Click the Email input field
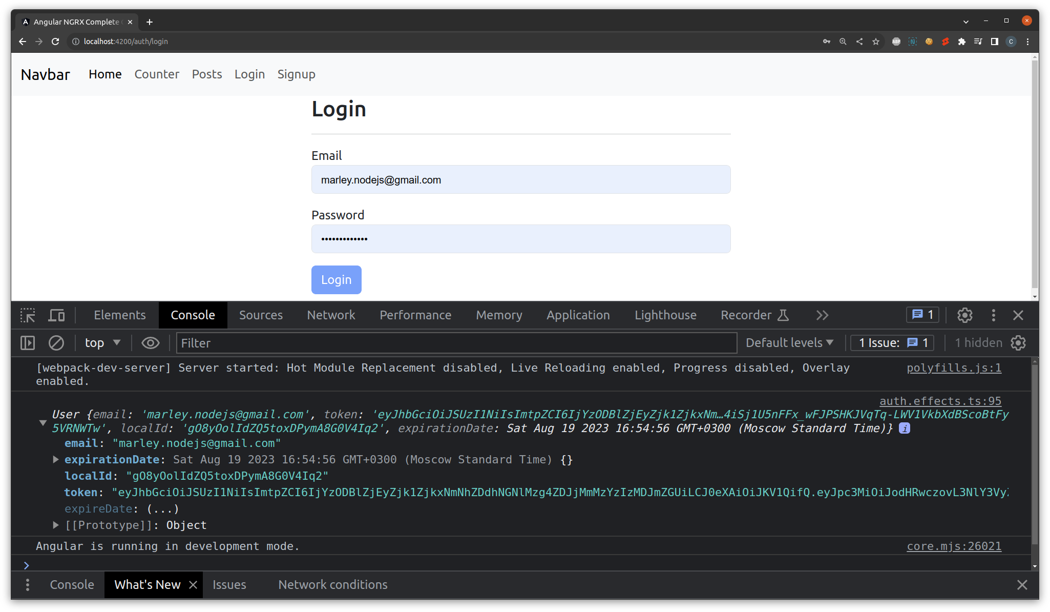 [520, 179]
